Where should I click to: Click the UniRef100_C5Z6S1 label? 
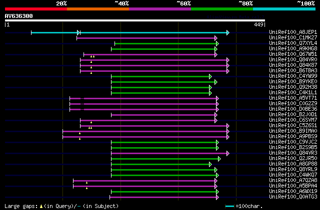pyautogui.click(x=293, y=126)
